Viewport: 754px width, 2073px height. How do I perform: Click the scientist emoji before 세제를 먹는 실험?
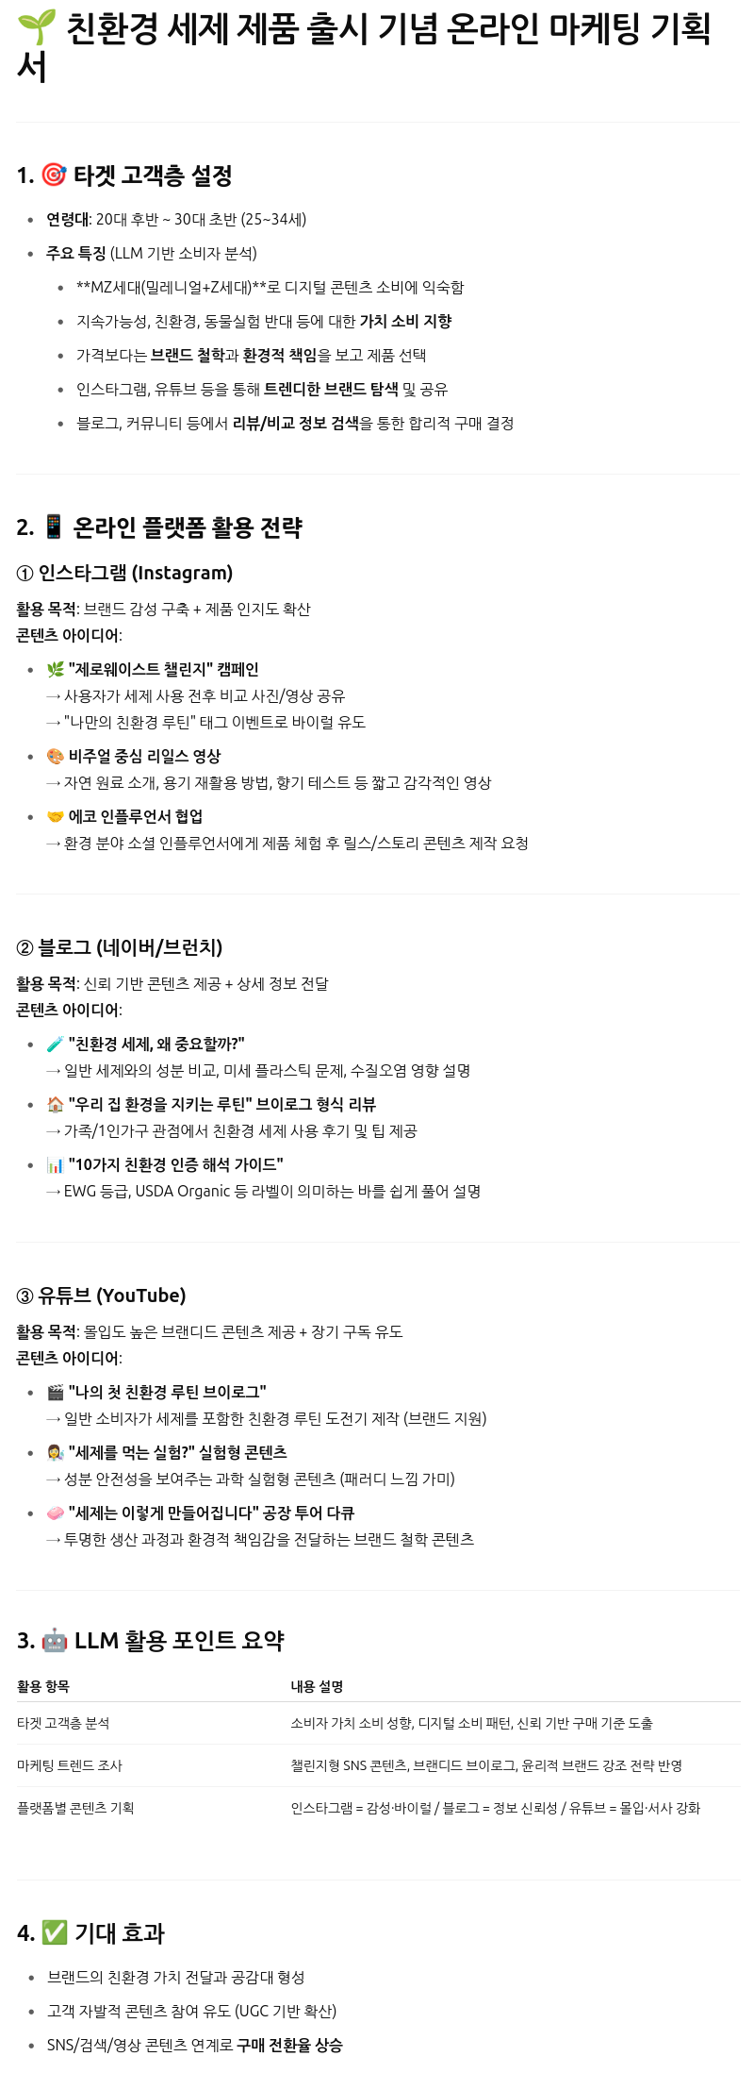[x=56, y=1452]
